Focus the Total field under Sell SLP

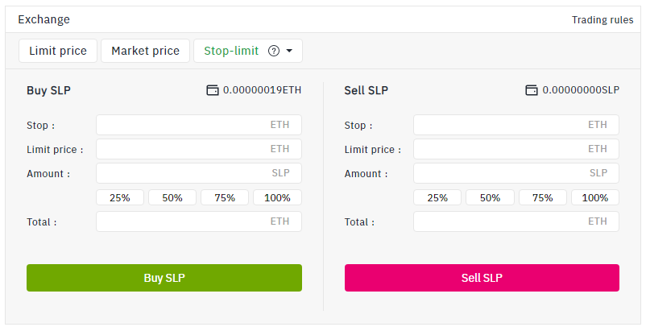point(516,221)
